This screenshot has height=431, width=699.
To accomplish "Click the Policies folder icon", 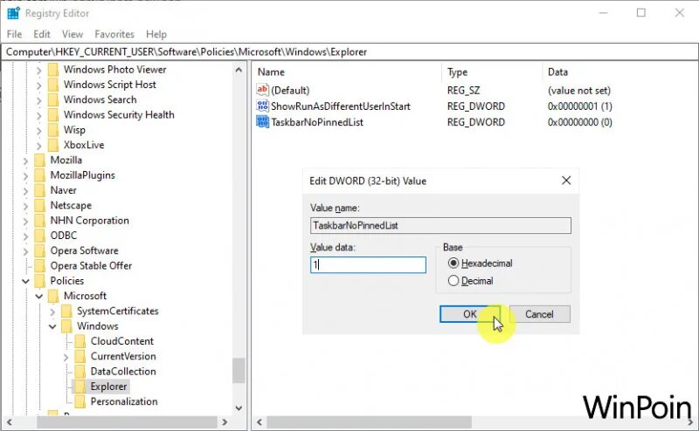I will [x=39, y=281].
